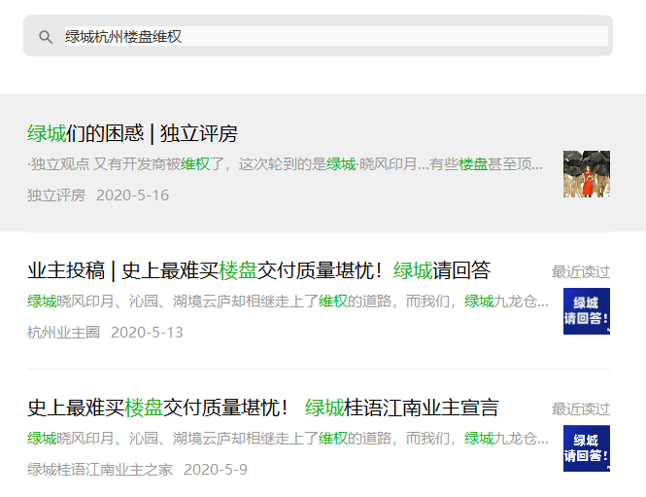Click the search magnifier icon

point(46,37)
